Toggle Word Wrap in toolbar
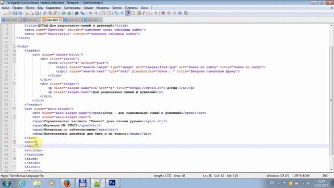The width and height of the screenshot is (334, 188). (x=116, y=13)
